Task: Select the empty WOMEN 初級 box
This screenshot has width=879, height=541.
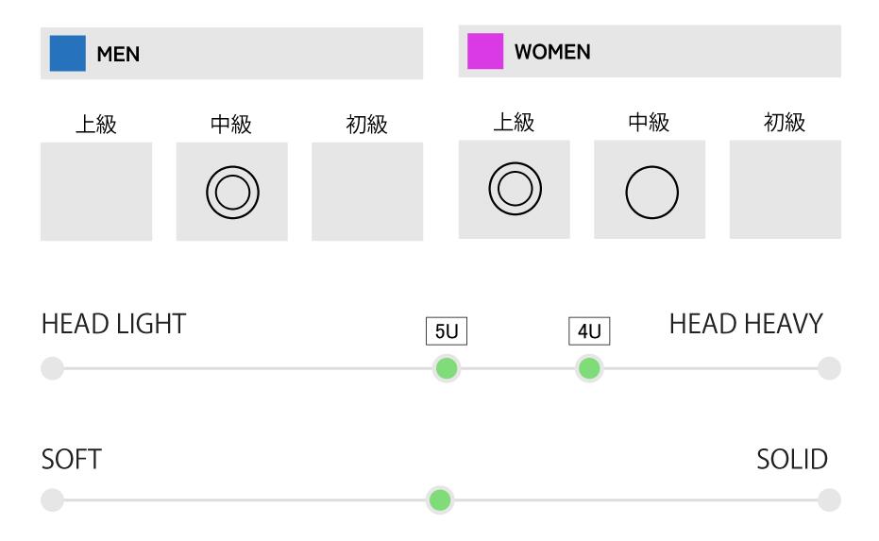Action: (x=786, y=189)
